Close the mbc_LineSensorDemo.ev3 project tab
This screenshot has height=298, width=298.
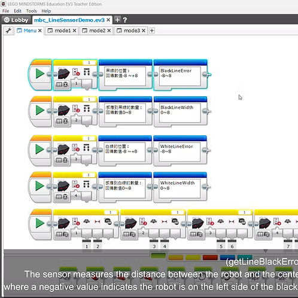point(108,20)
